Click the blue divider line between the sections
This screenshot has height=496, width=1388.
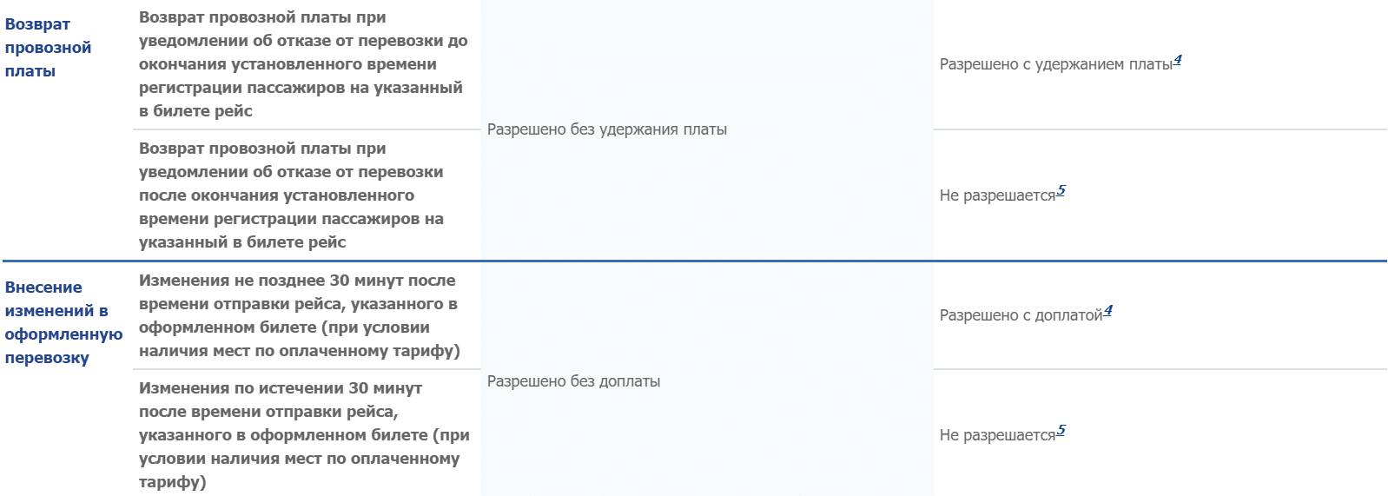tap(695, 261)
